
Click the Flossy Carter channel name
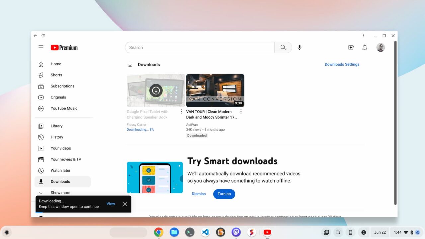pyautogui.click(x=137, y=125)
